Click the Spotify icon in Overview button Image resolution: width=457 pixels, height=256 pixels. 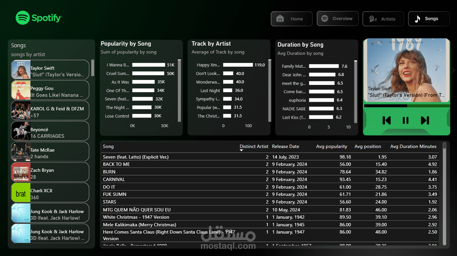click(324, 18)
